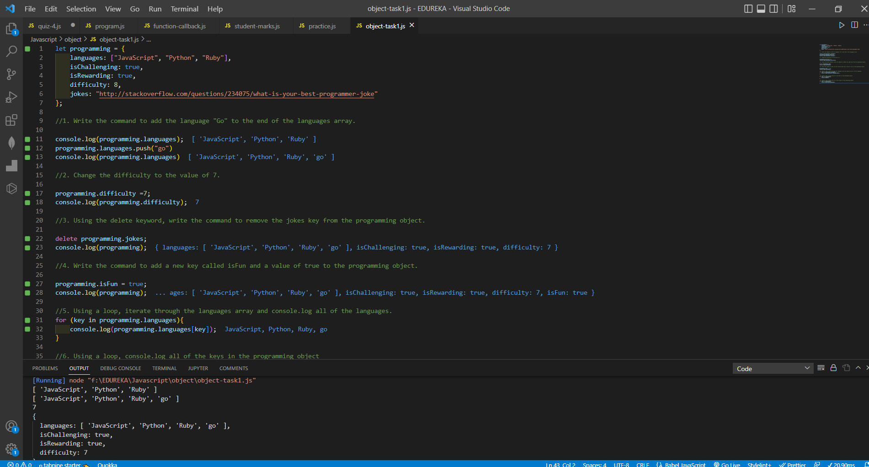Maximize the panel with the chevron icon
This screenshot has width=869, height=467.
tap(858, 368)
